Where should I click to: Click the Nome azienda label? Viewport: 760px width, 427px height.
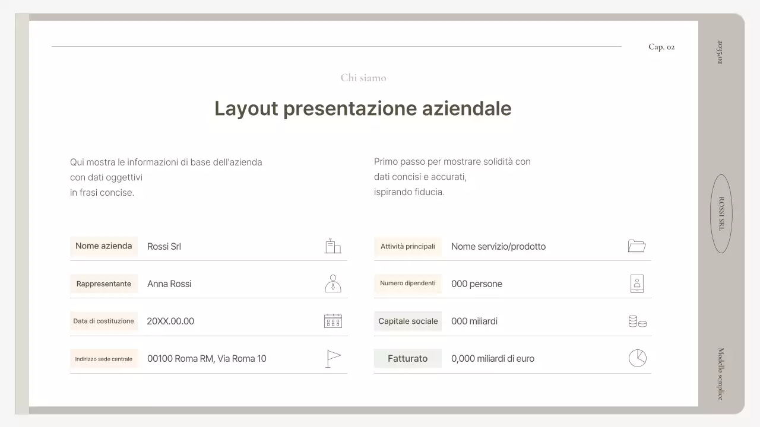pyautogui.click(x=104, y=246)
